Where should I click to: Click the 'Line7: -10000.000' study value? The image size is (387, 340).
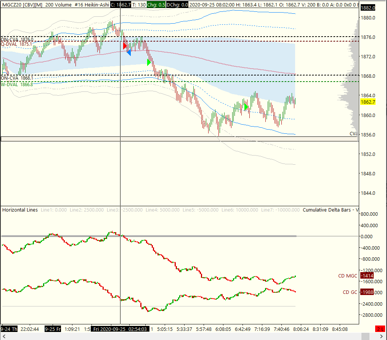pyautogui.click(x=280, y=210)
